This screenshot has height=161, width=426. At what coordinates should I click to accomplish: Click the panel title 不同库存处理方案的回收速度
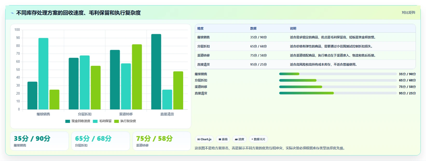tap(78, 13)
